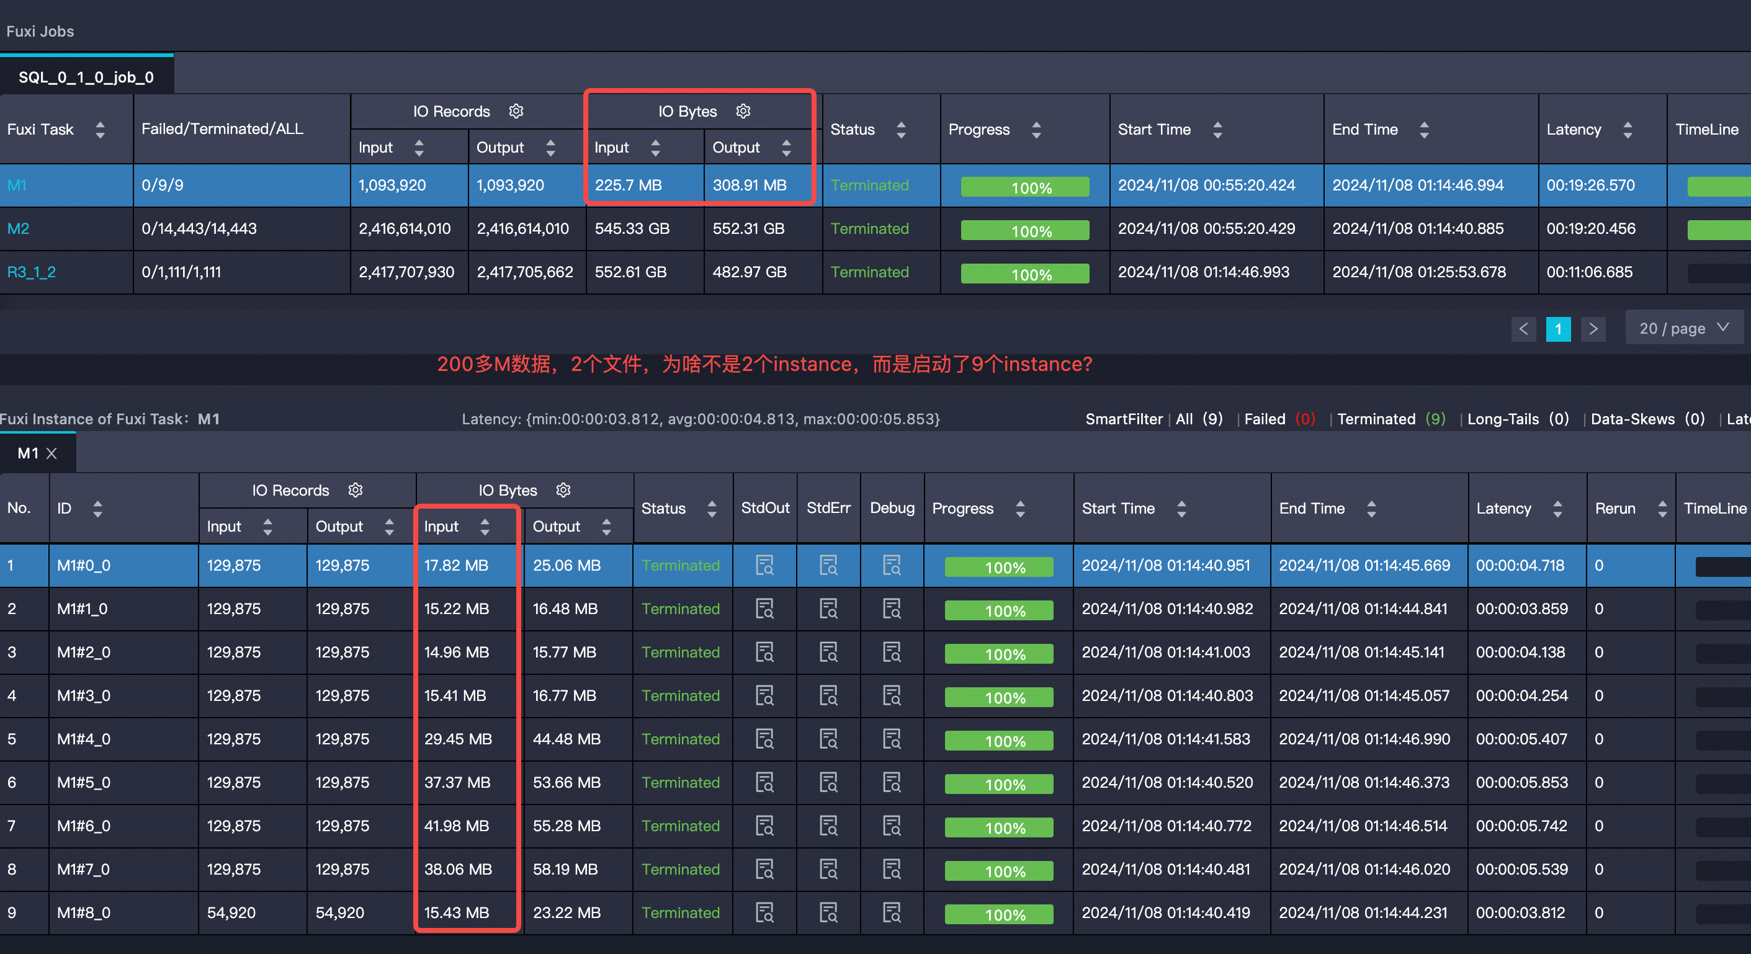The height and width of the screenshot is (954, 1751).
Task: Open the 20 / page size dropdown
Action: pos(1685,328)
